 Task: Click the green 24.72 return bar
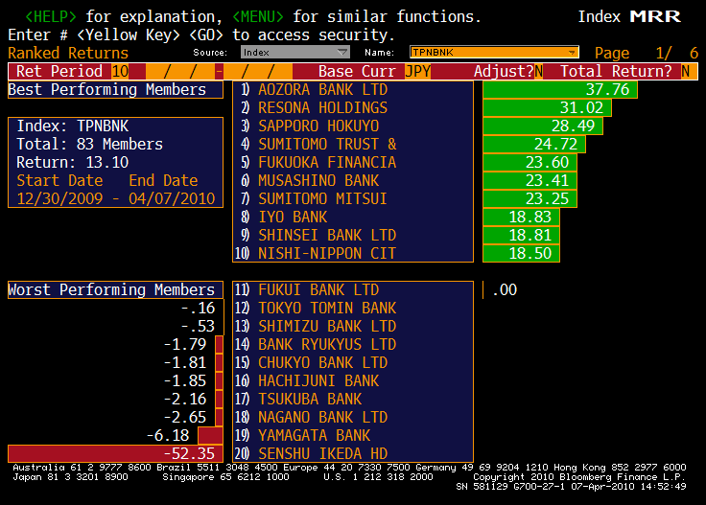pos(534,145)
